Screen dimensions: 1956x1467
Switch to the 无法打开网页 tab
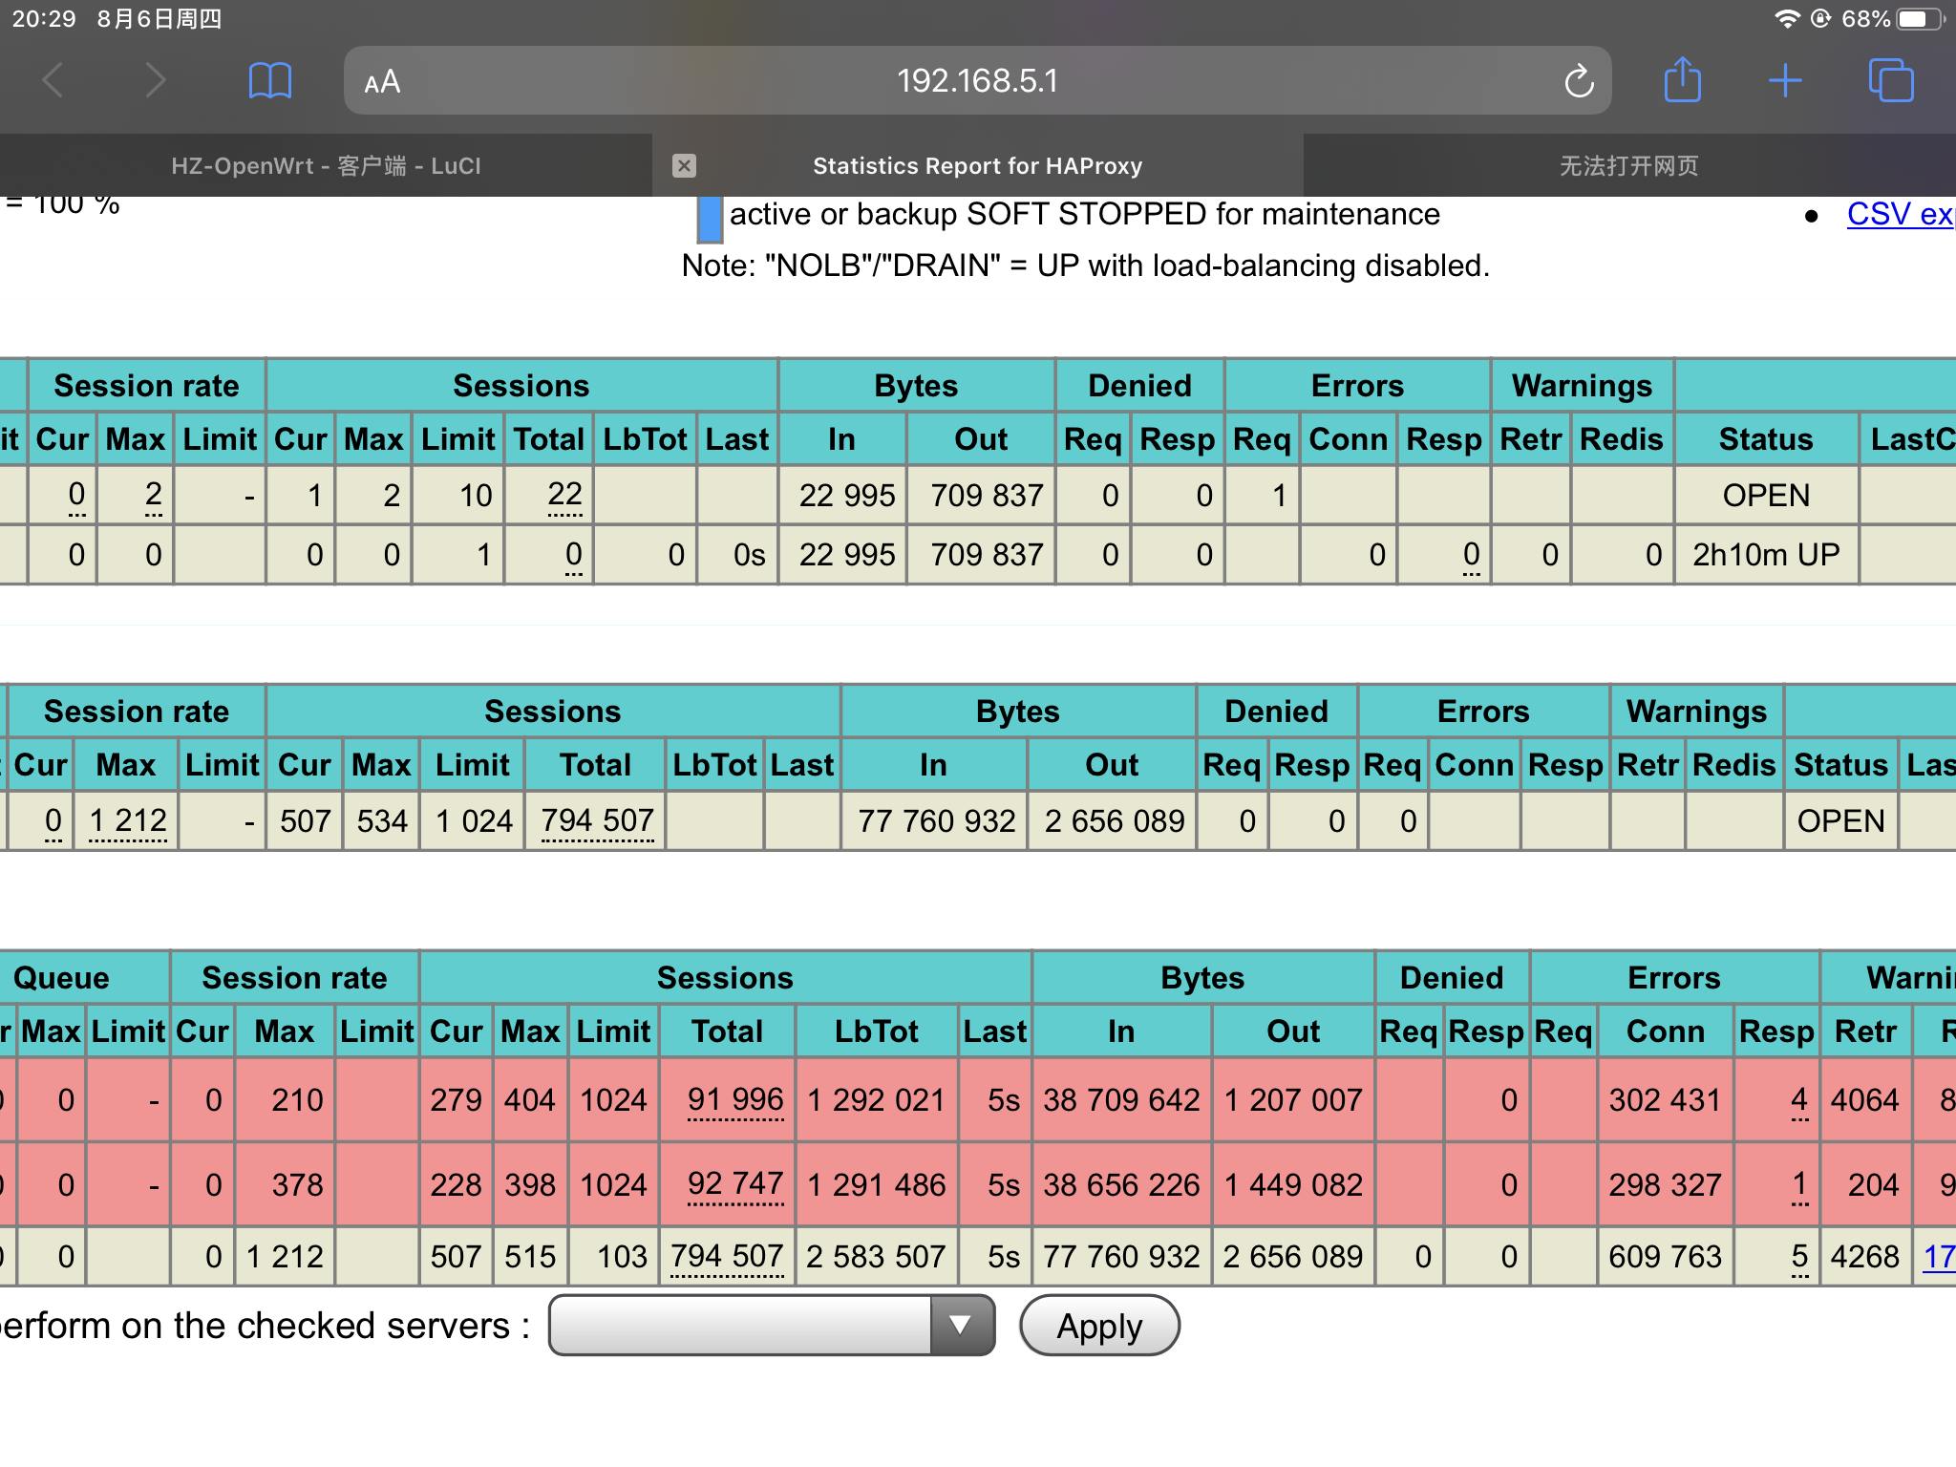[1628, 165]
